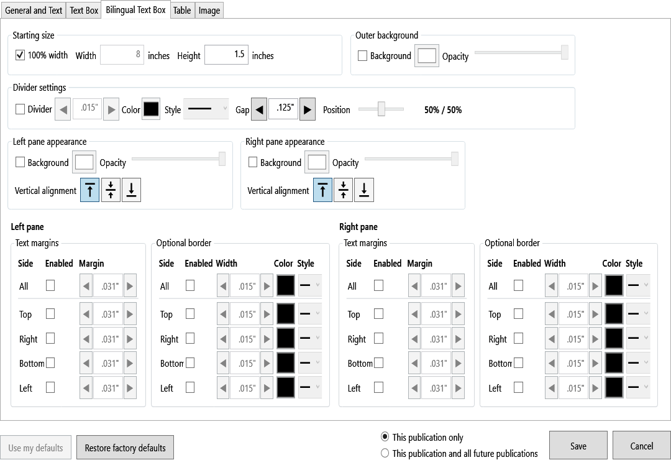The height and width of the screenshot is (460, 671).
Task: Increase left pane Left text margin
Action: (x=130, y=388)
